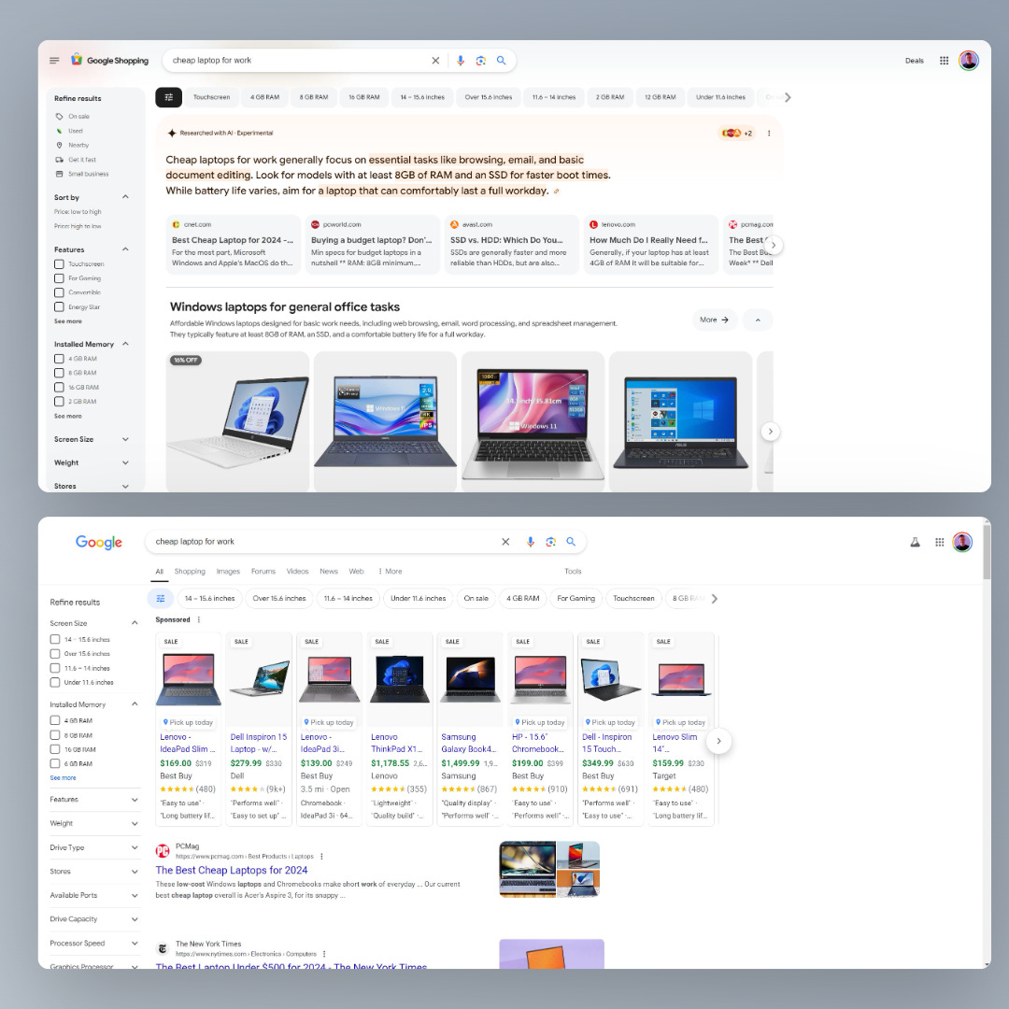Open Lens image search in Google Shopping

click(x=481, y=61)
